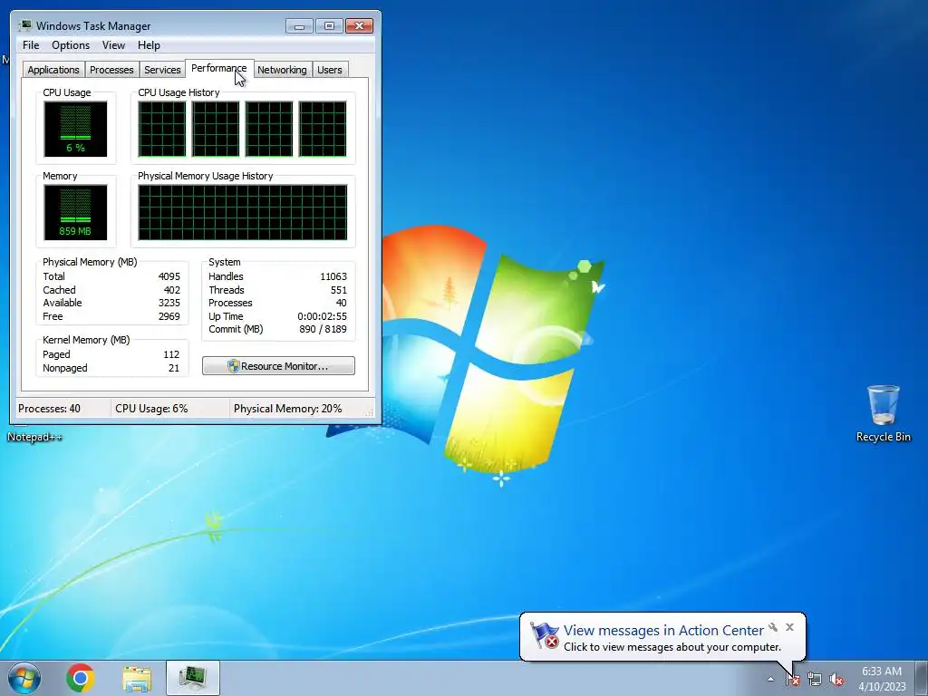Close the Action Center notification balloon
This screenshot has width=928, height=696.
(x=789, y=627)
